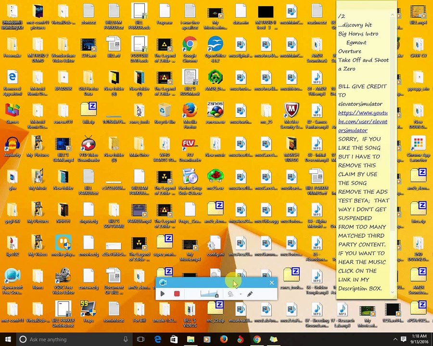This screenshot has width=433, height=346.
Task: Click the Cortana microphone icon
Action: (126, 339)
